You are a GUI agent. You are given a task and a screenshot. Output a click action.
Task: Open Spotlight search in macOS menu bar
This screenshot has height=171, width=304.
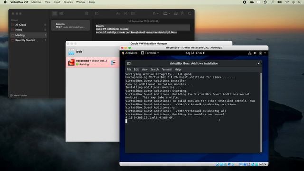[300, 2]
